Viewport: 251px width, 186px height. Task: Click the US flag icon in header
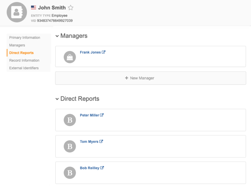click(x=33, y=8)
